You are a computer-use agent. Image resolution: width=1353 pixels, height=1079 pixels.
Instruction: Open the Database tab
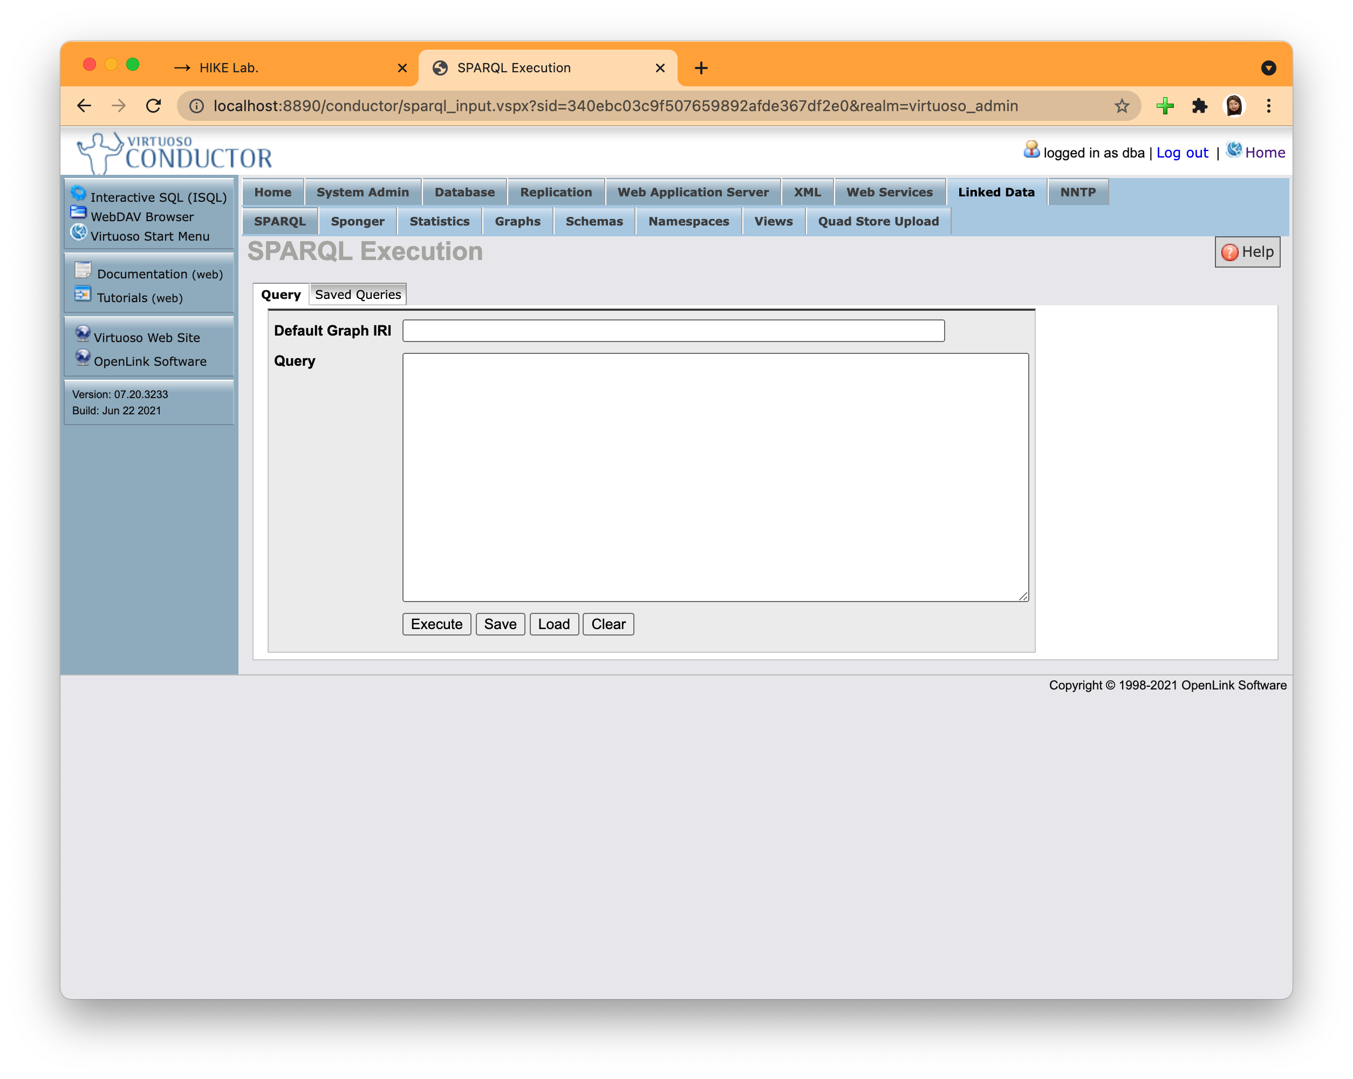464,192
